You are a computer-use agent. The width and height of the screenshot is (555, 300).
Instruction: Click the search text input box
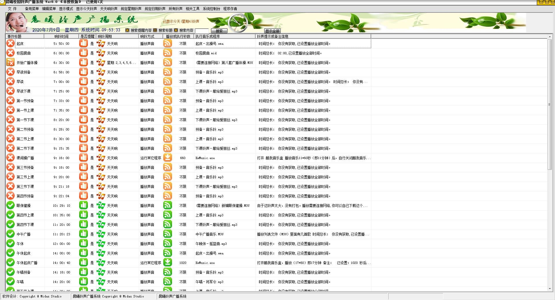point(202,31)
